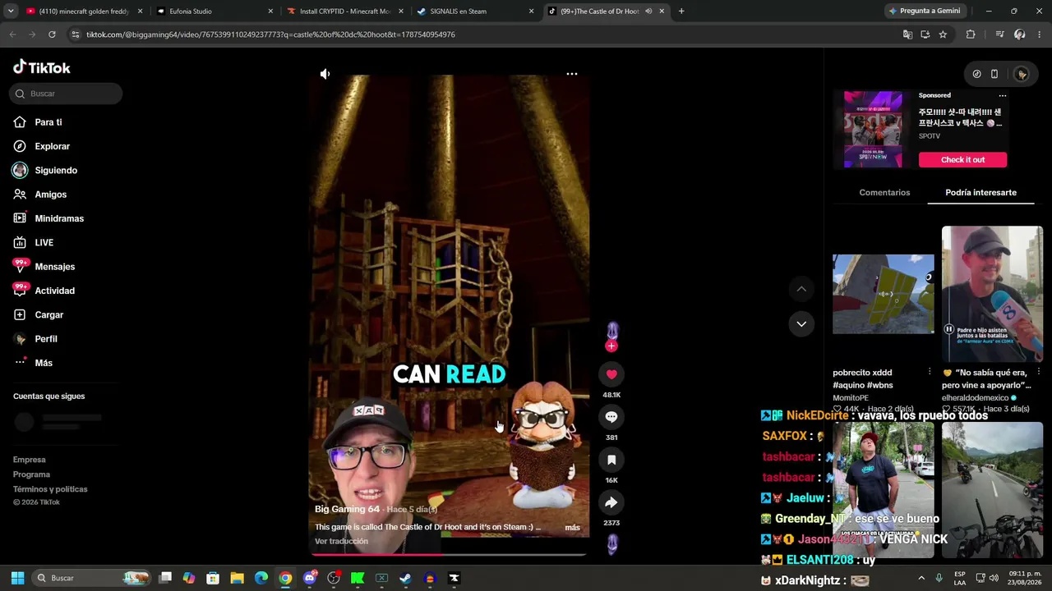Open the sponsored ad three-dot menu

1002,95
